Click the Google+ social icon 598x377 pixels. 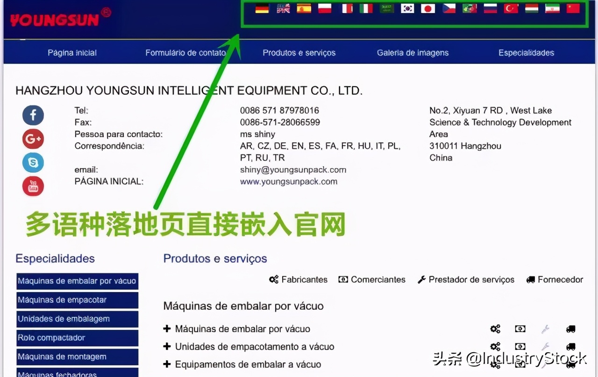(33, 139)
